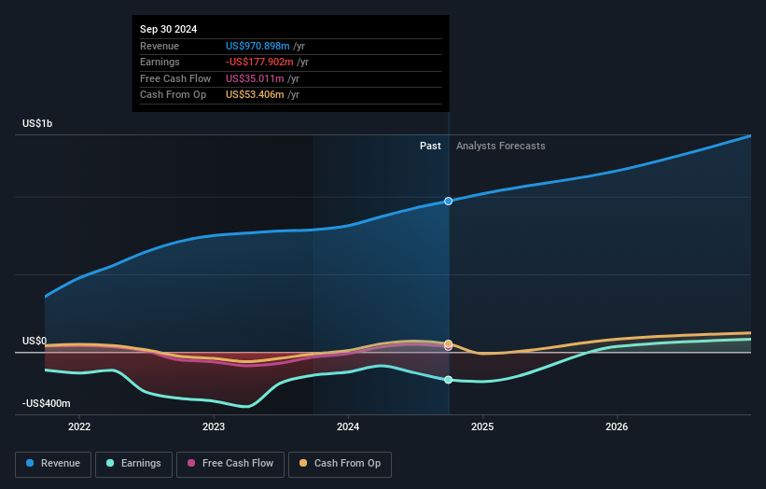Click the US$970.898m revenue value
Screen dimensions: 766x489
point(258,46)
